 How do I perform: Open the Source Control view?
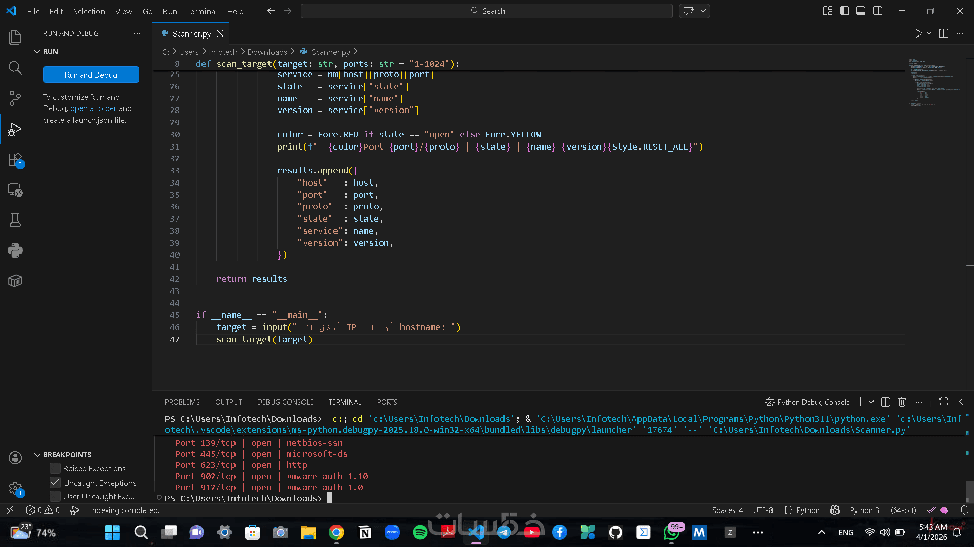pyautogui.click(x=15, y=98)
